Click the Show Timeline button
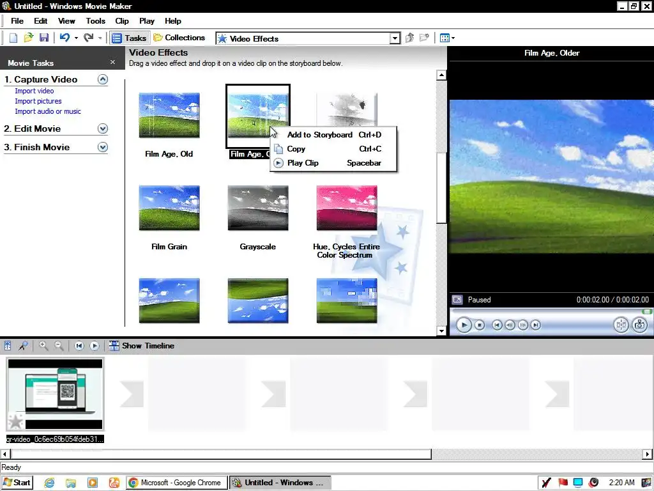654x491 pixels. pyautogui.click(x=141, y=346)
